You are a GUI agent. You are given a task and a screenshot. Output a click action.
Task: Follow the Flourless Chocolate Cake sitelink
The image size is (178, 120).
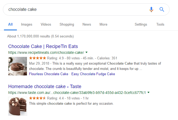click(x=49, y=74)
